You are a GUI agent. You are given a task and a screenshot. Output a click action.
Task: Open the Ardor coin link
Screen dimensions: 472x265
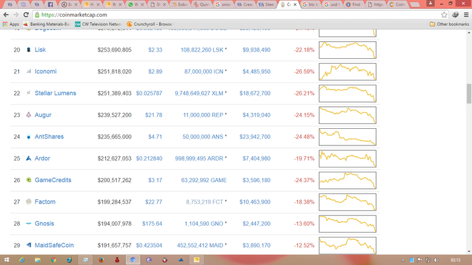coord(42,158)
